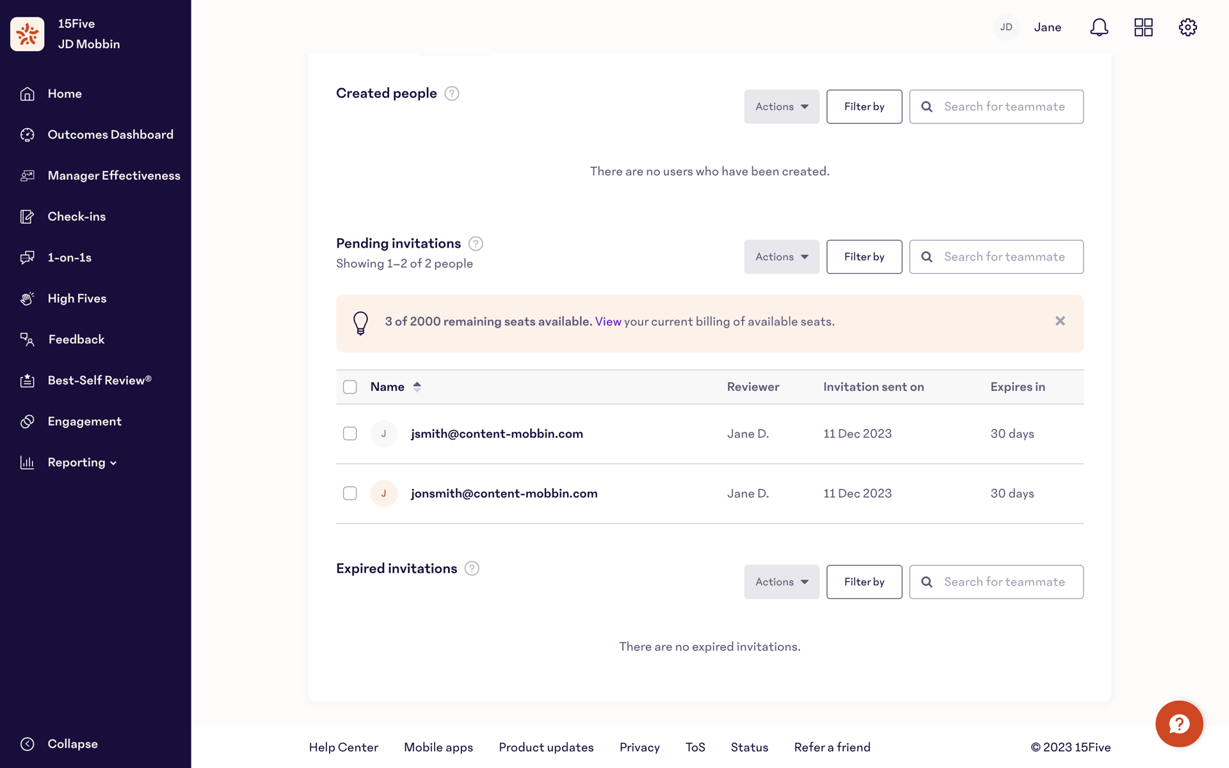Click the jonsmith avatar circle
Viewport: 1229px width, 768px height.
[x=384, y=493]
